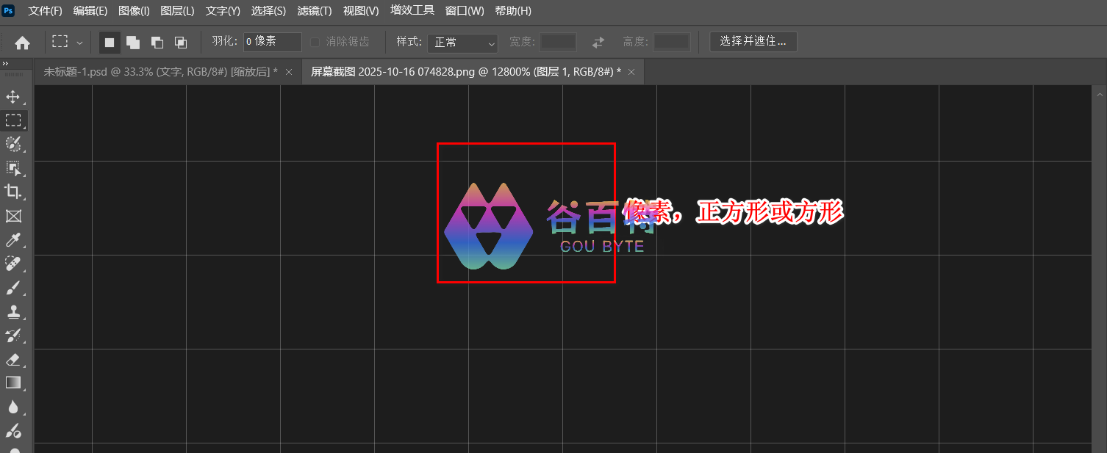Enable 'Intersect with selection' mode
Image resolution: width=1107 pixels, height=453 pixels.
pos(180,43)
